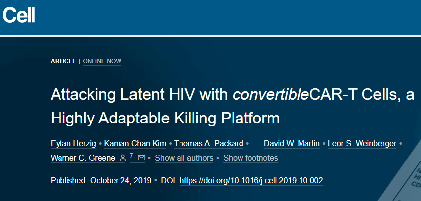Viewport: 421px width, 201px height.
Task: Open the ONLINE NOW link
Action: point(102,61)
